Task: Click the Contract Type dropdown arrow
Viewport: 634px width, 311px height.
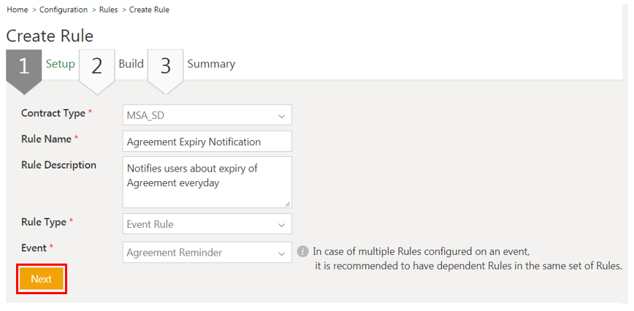Action: click(x=281, y=115)
